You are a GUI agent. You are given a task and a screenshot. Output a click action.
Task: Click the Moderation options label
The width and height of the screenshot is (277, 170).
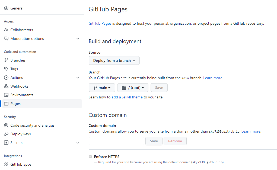pyautogui.click(x=27, y=39)
